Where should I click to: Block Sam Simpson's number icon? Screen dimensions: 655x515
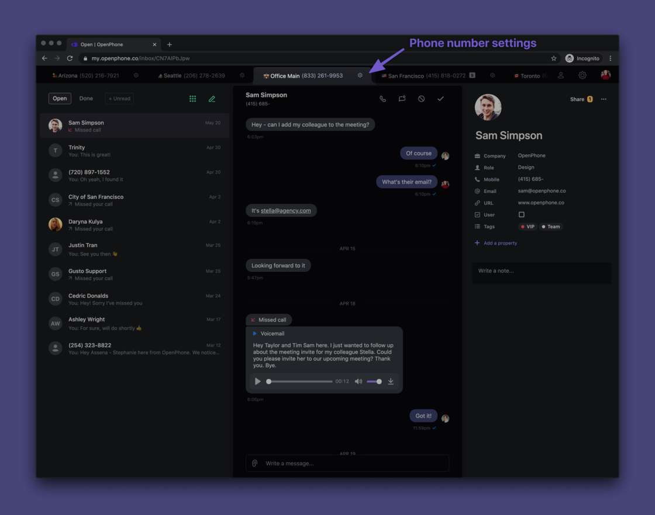point(421,99)
